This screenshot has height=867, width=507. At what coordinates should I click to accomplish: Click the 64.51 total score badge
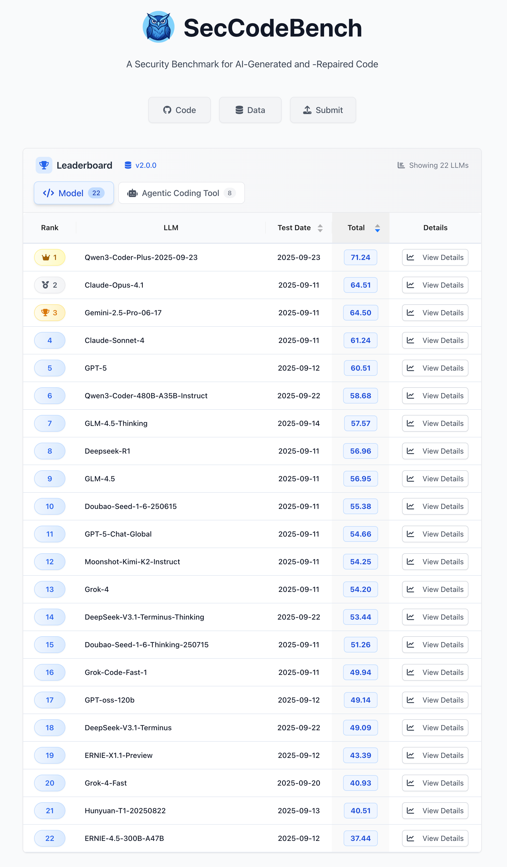(x=360, y=285)
